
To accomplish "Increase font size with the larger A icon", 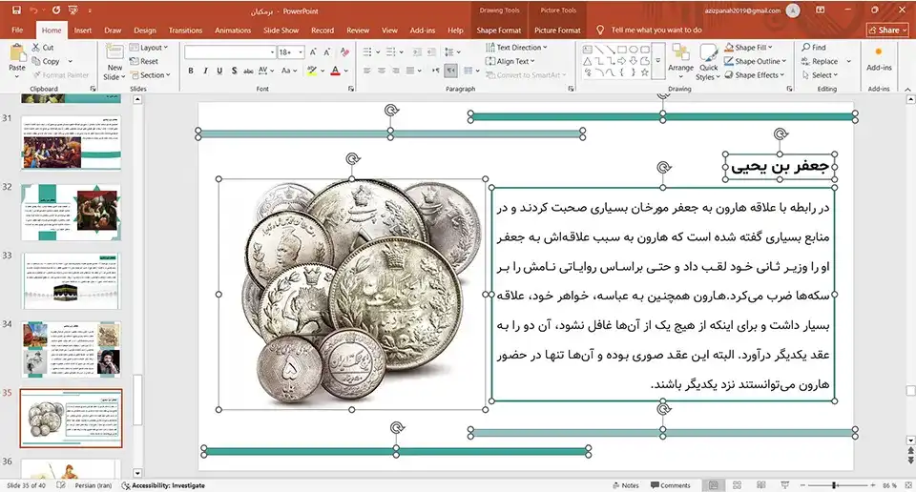I will click(x=313, y=52).
